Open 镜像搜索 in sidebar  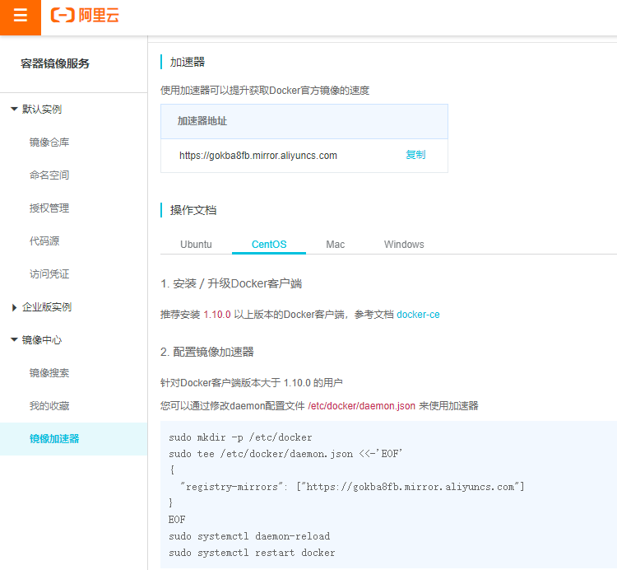pos(49,372)
